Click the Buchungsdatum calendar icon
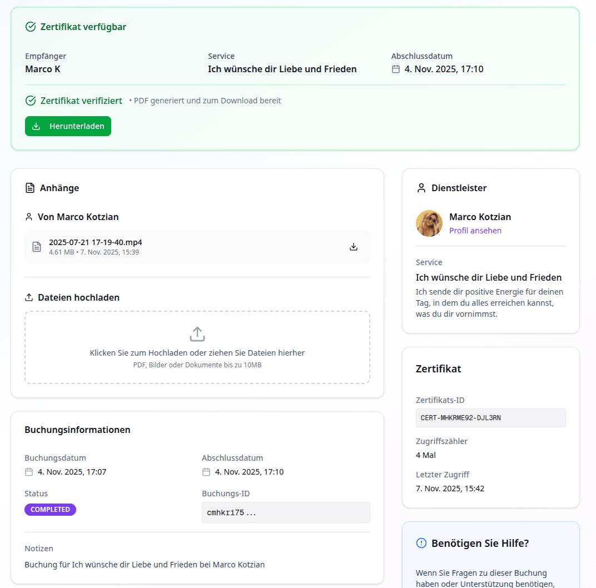Image resolution: width=596 pixels, height=588 pixels. pos(29,472)
